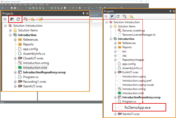Select AssemblyInfo.cs in left panel
176x118 pixels.
(34, 54)
